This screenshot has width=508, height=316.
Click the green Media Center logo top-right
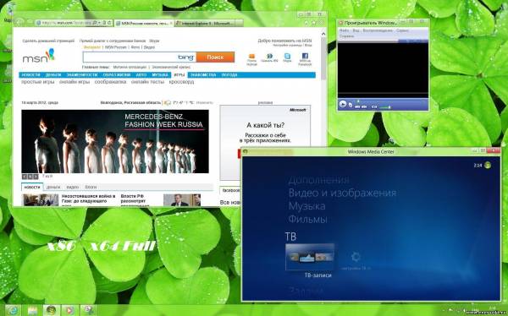click(x=488, y=166)
